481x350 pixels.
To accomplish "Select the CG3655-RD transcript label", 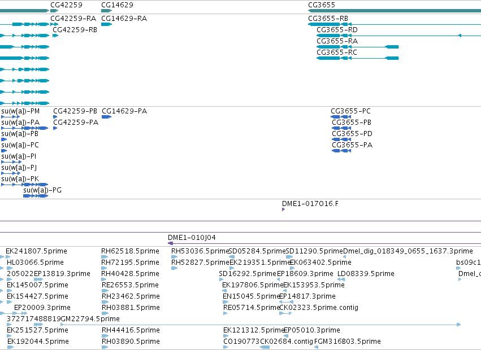I will pyautogui.click(x=337, y=30).
